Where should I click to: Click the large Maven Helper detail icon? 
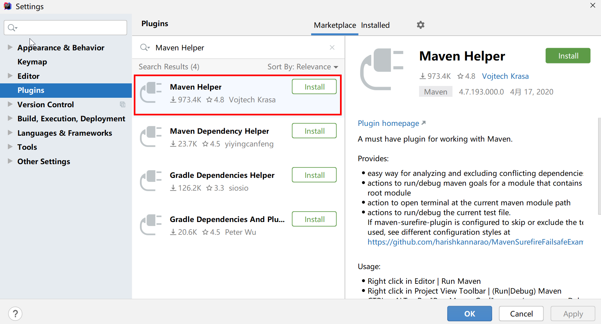click(382, 69)
